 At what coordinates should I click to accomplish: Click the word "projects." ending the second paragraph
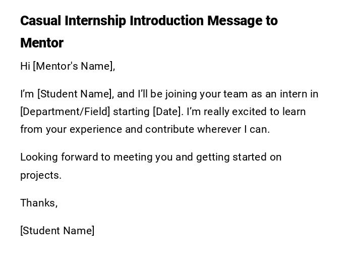[40, 175]
